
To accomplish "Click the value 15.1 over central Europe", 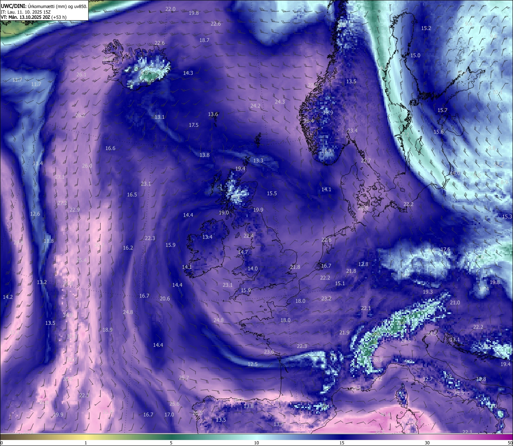I will coord(340,283).
